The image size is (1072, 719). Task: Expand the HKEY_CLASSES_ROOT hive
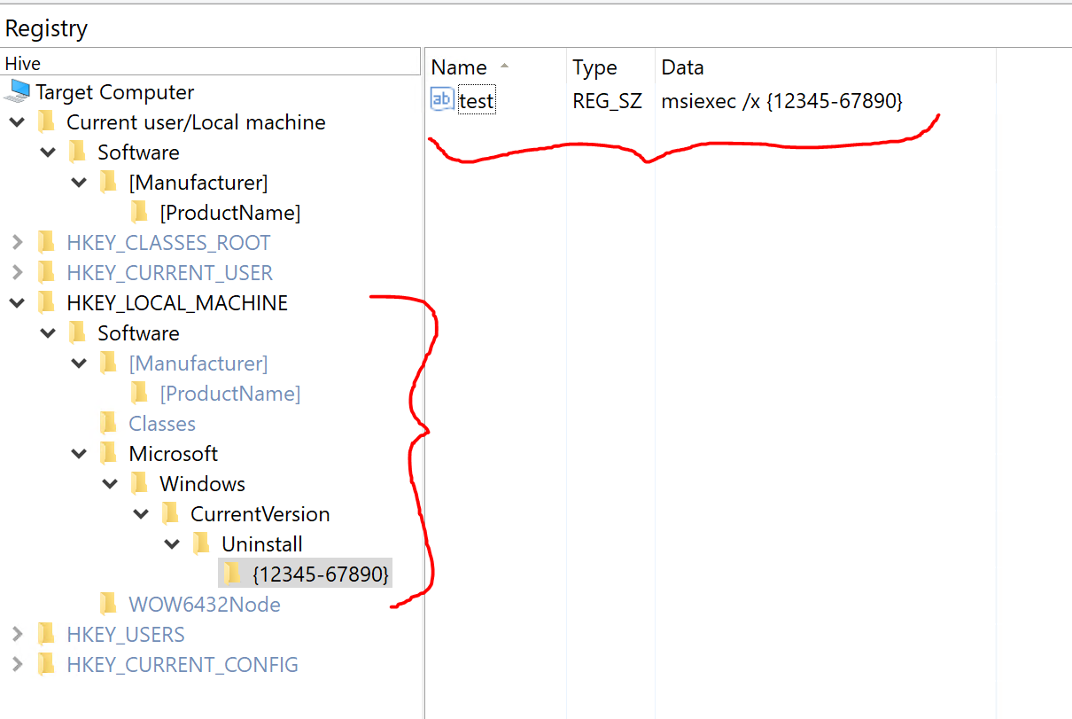tap(17, 242)
